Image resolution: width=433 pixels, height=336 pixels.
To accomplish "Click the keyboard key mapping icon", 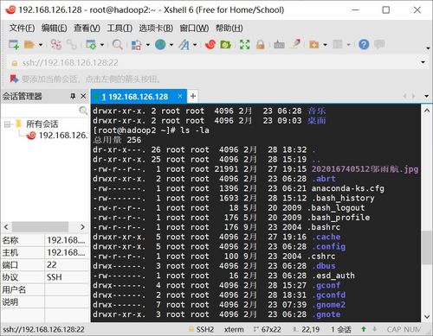I will coord(279,45).
